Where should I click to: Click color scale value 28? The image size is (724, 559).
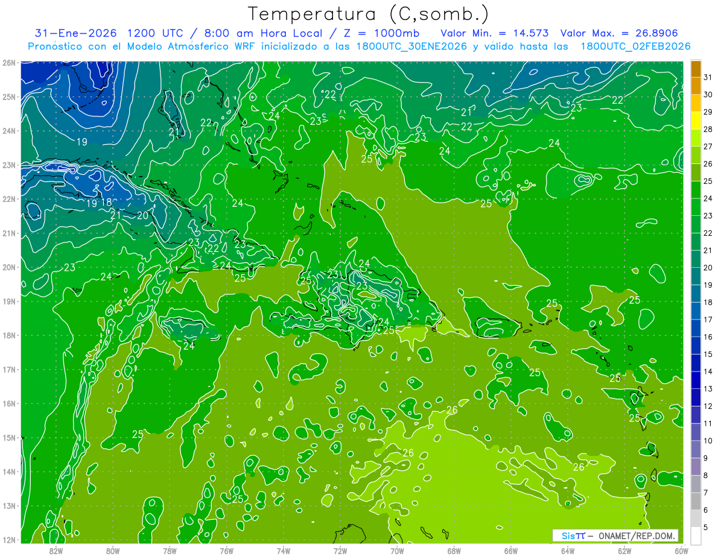(708, 129)
